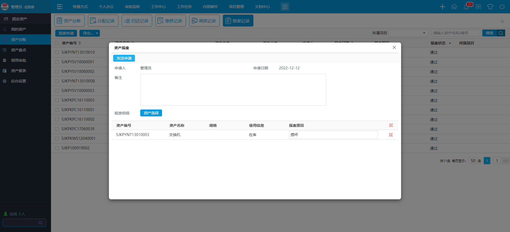Click the 发送申请 button

click(x=124, y=58)
